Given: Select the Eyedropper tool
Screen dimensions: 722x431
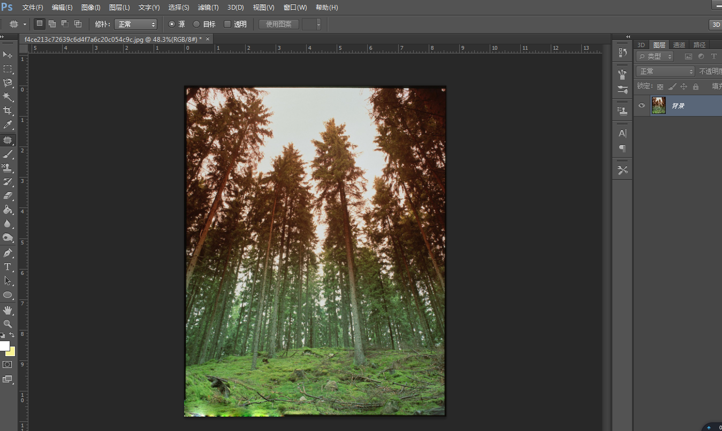Looking at the screenshot, I should tap(7, 125).
